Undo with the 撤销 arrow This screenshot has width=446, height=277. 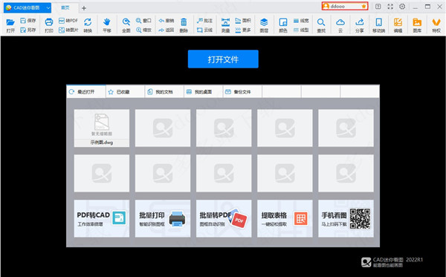click(167, 21)
